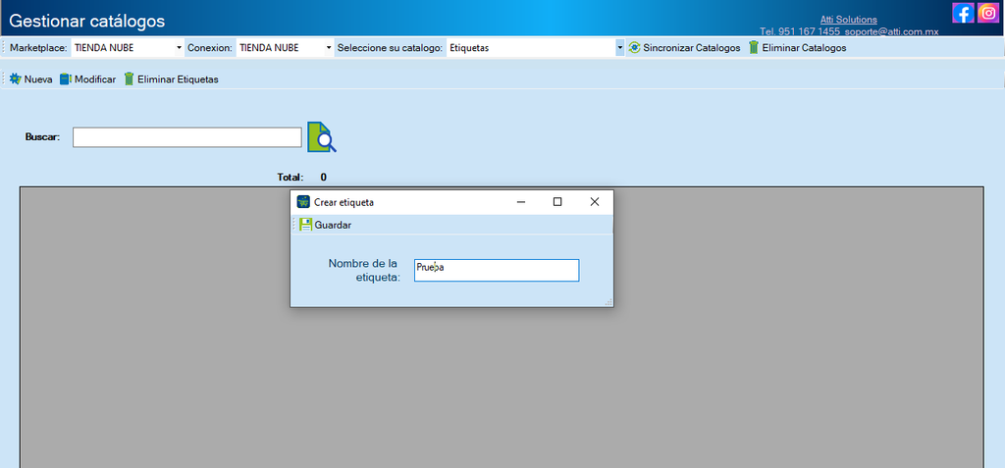
Task: Open the Facebook icon in header
Action: point(963,13)
